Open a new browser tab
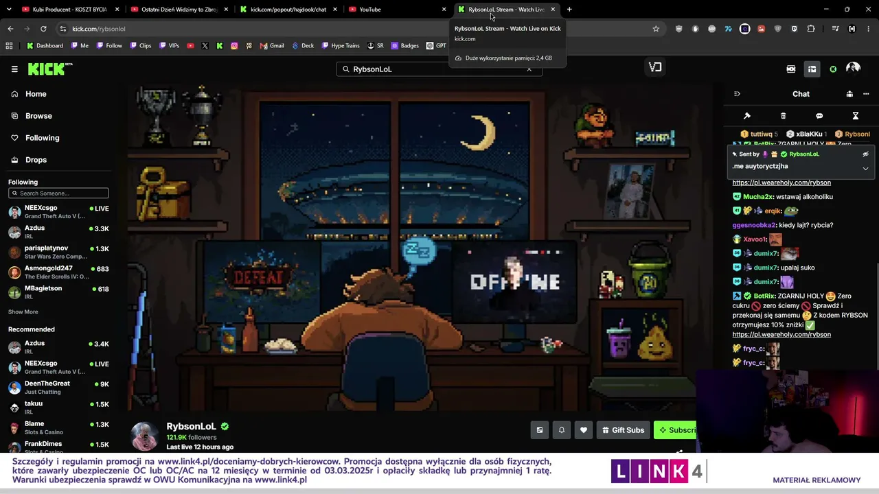Image resolution: width=879 pixels, height=494 pixels. click(569, 10)
